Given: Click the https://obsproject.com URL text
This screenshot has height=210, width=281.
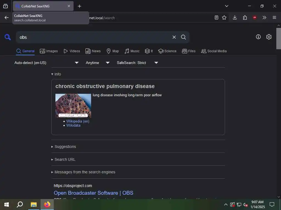Looking at the screenshot, I should click(73, 186).
